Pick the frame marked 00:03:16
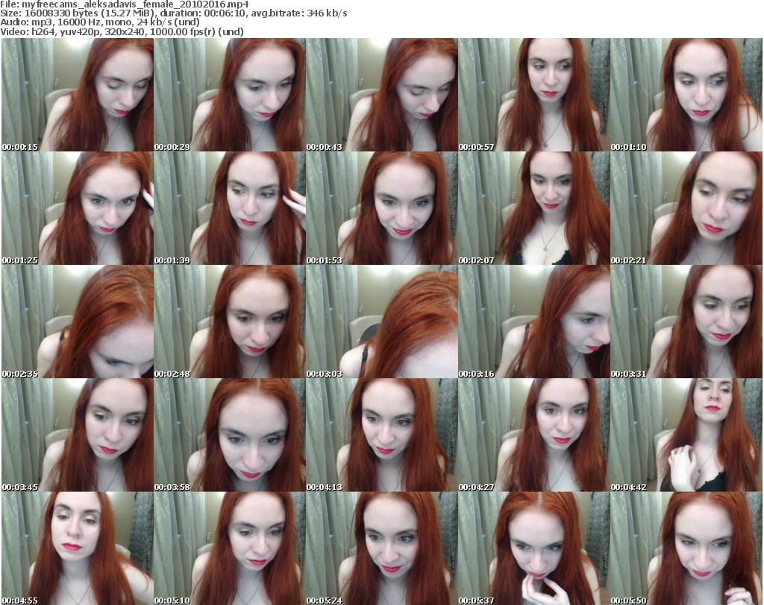The image size is (764, 605). point(534,322)
